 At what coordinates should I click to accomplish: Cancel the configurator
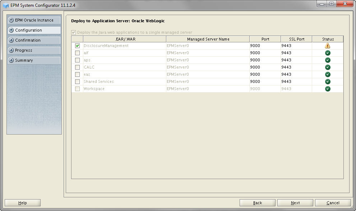(x=333, y=203)
